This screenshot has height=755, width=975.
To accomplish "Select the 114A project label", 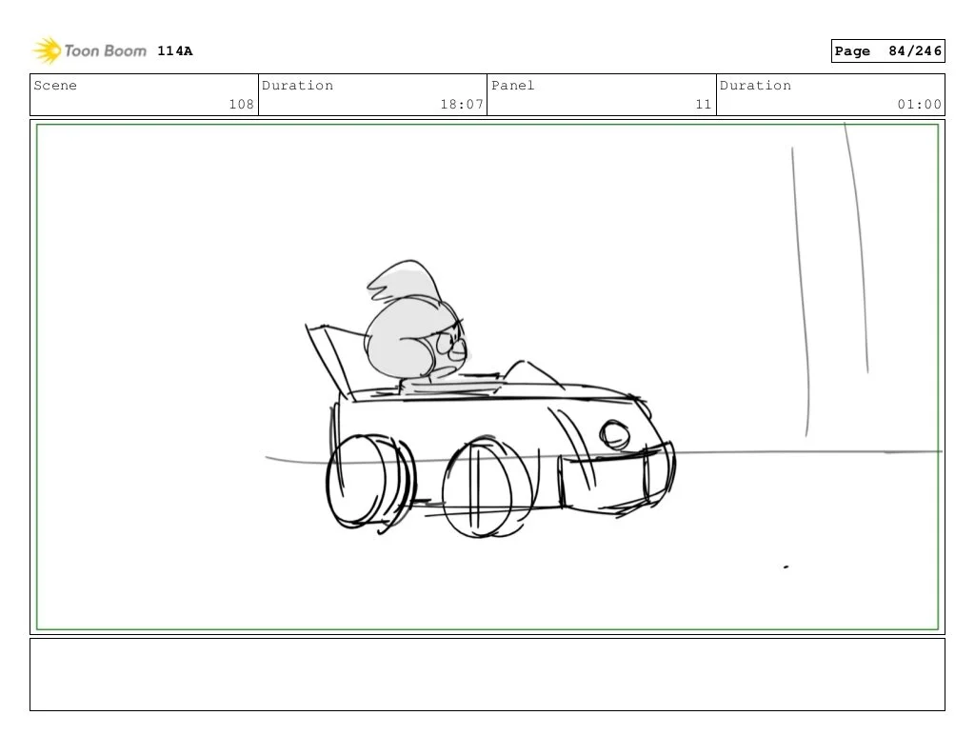I will coord(175,51).
